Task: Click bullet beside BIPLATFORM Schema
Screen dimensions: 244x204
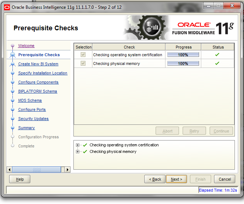Action: pyautogui.click(x=13, y=91)
